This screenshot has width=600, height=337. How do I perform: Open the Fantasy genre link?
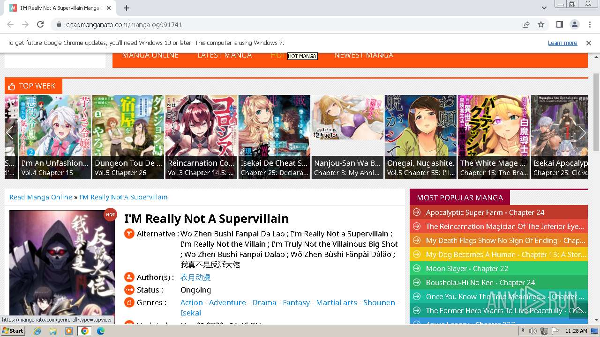click(x=296, y=303)
